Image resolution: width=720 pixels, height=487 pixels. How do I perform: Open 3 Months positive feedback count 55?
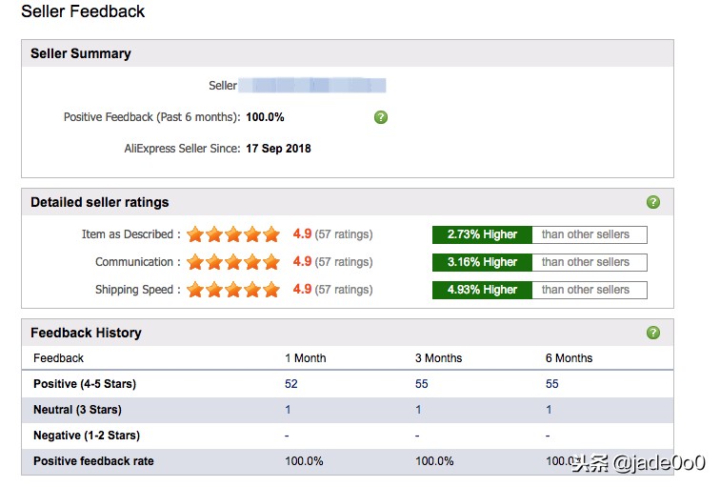click(x=422, y=384)
